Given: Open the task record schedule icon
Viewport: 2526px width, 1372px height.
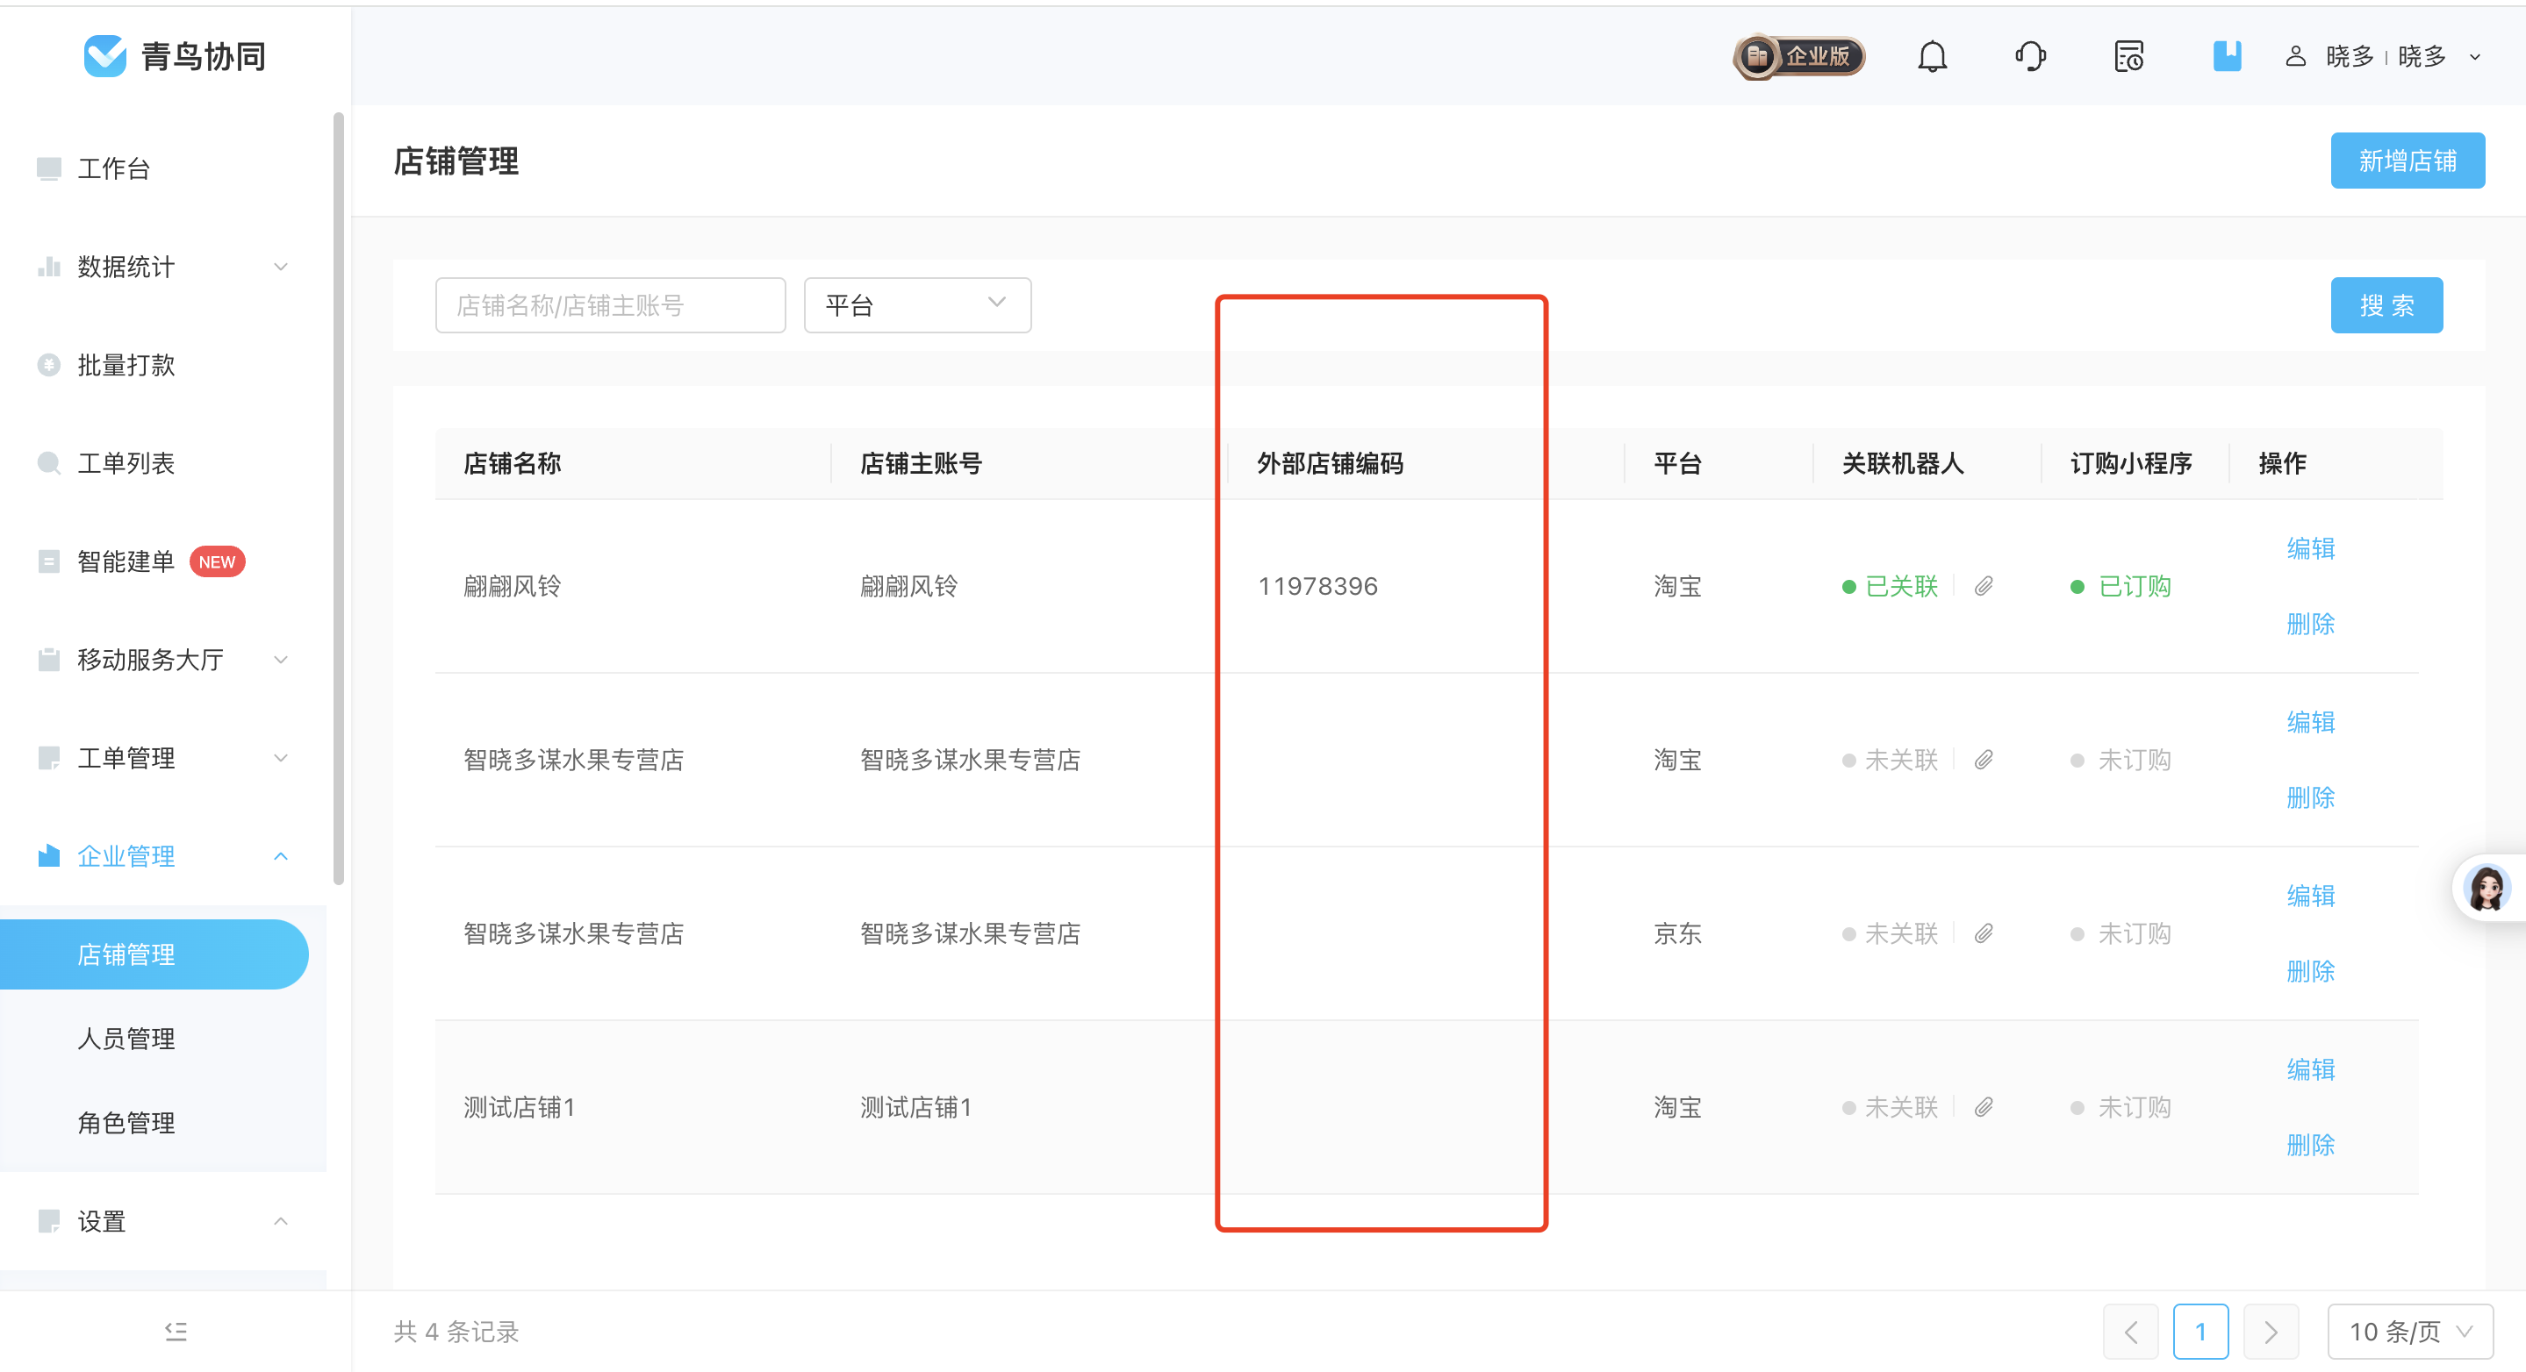Looking at the screenshot, I should point(2129,57).
